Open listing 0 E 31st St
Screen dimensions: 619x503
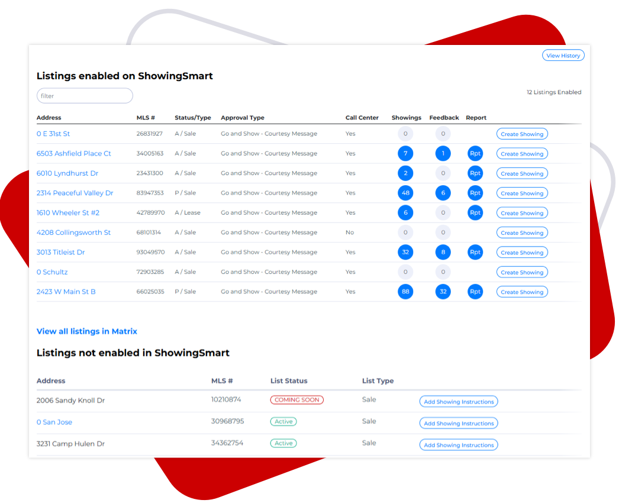click(53, 134)
